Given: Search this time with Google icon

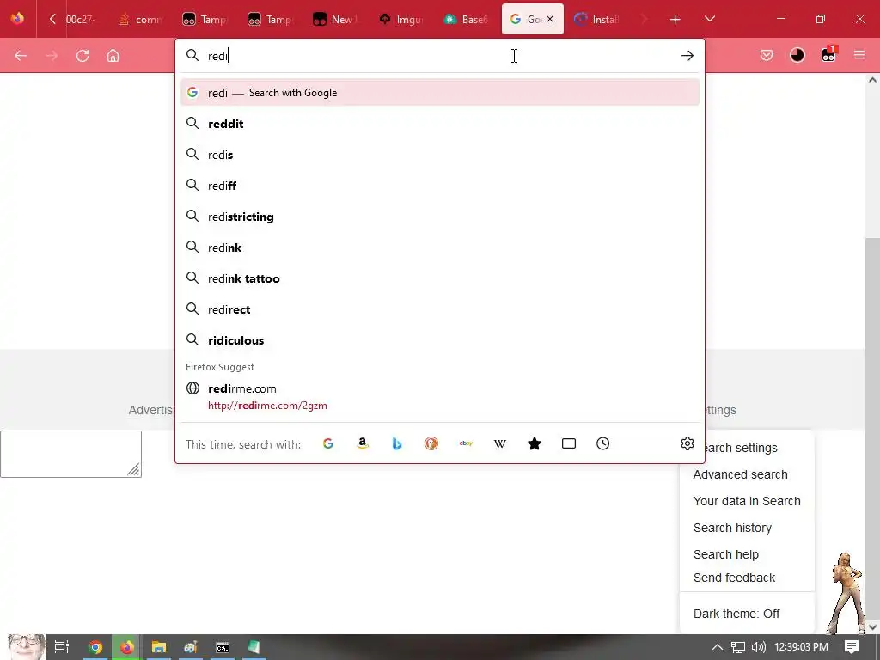Looking at the screenshot, I should (x=328, y=444).
